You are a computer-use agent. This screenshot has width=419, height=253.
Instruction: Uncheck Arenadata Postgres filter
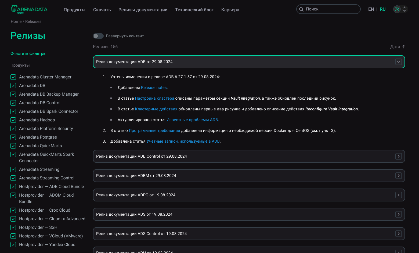point(13,137)
